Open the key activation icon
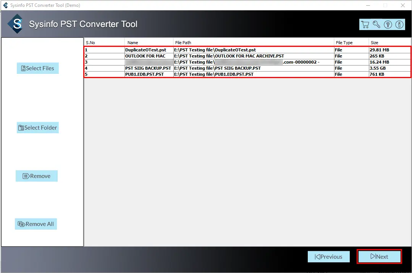Image resolution: width=412 pixels, height=273 pixels. pyautogui.click(x=376, y=25)
